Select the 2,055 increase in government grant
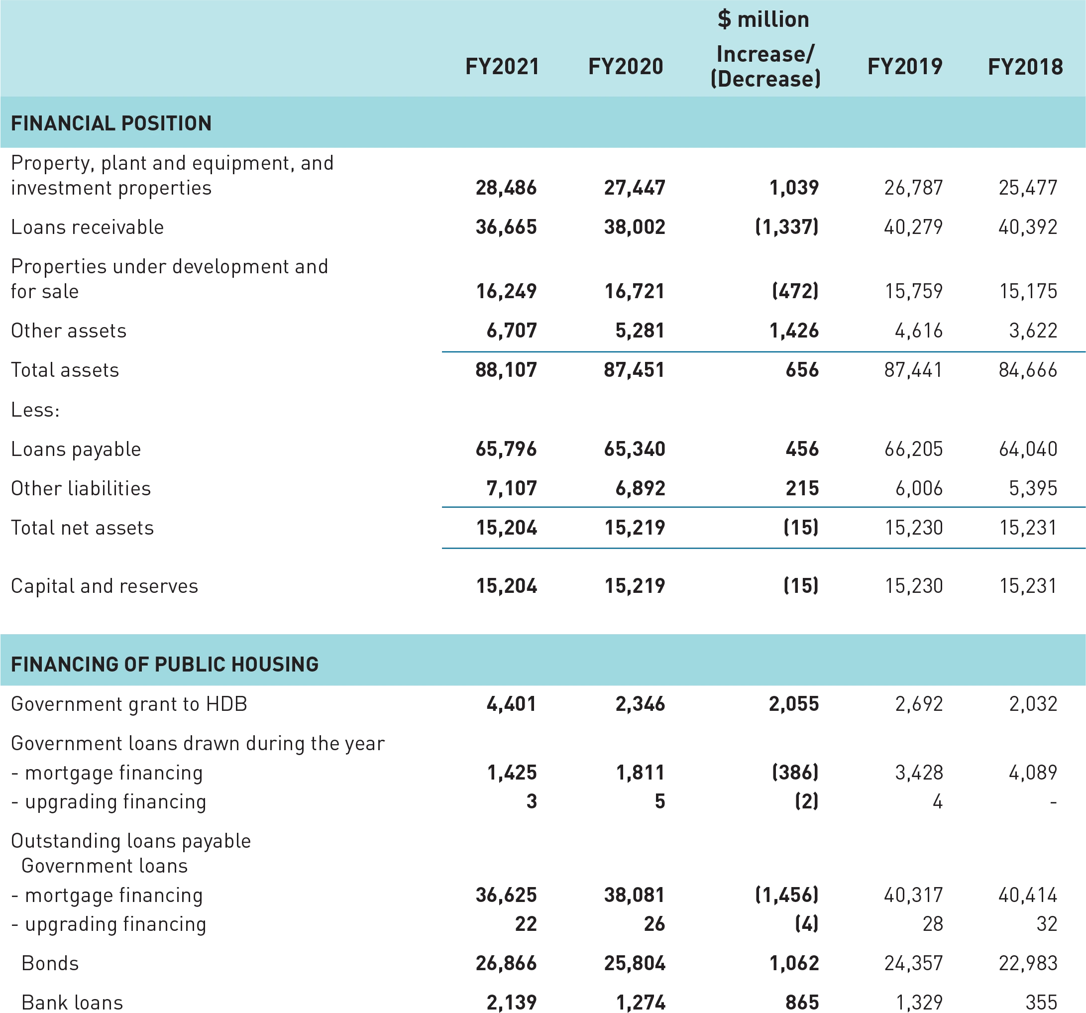Screen dimensions: 1086x1013 (794, 704)
